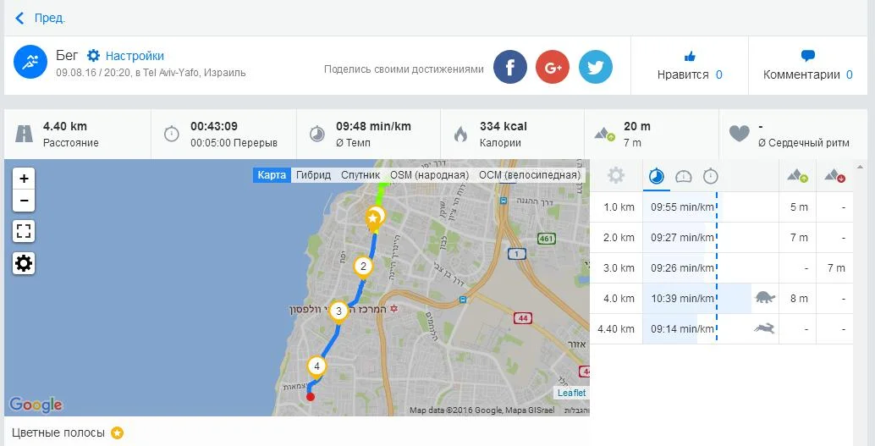Switch to the Гибрид map layer
Image resolution: width=875 pixels, height=446 pixels.
tap(313, 175)
